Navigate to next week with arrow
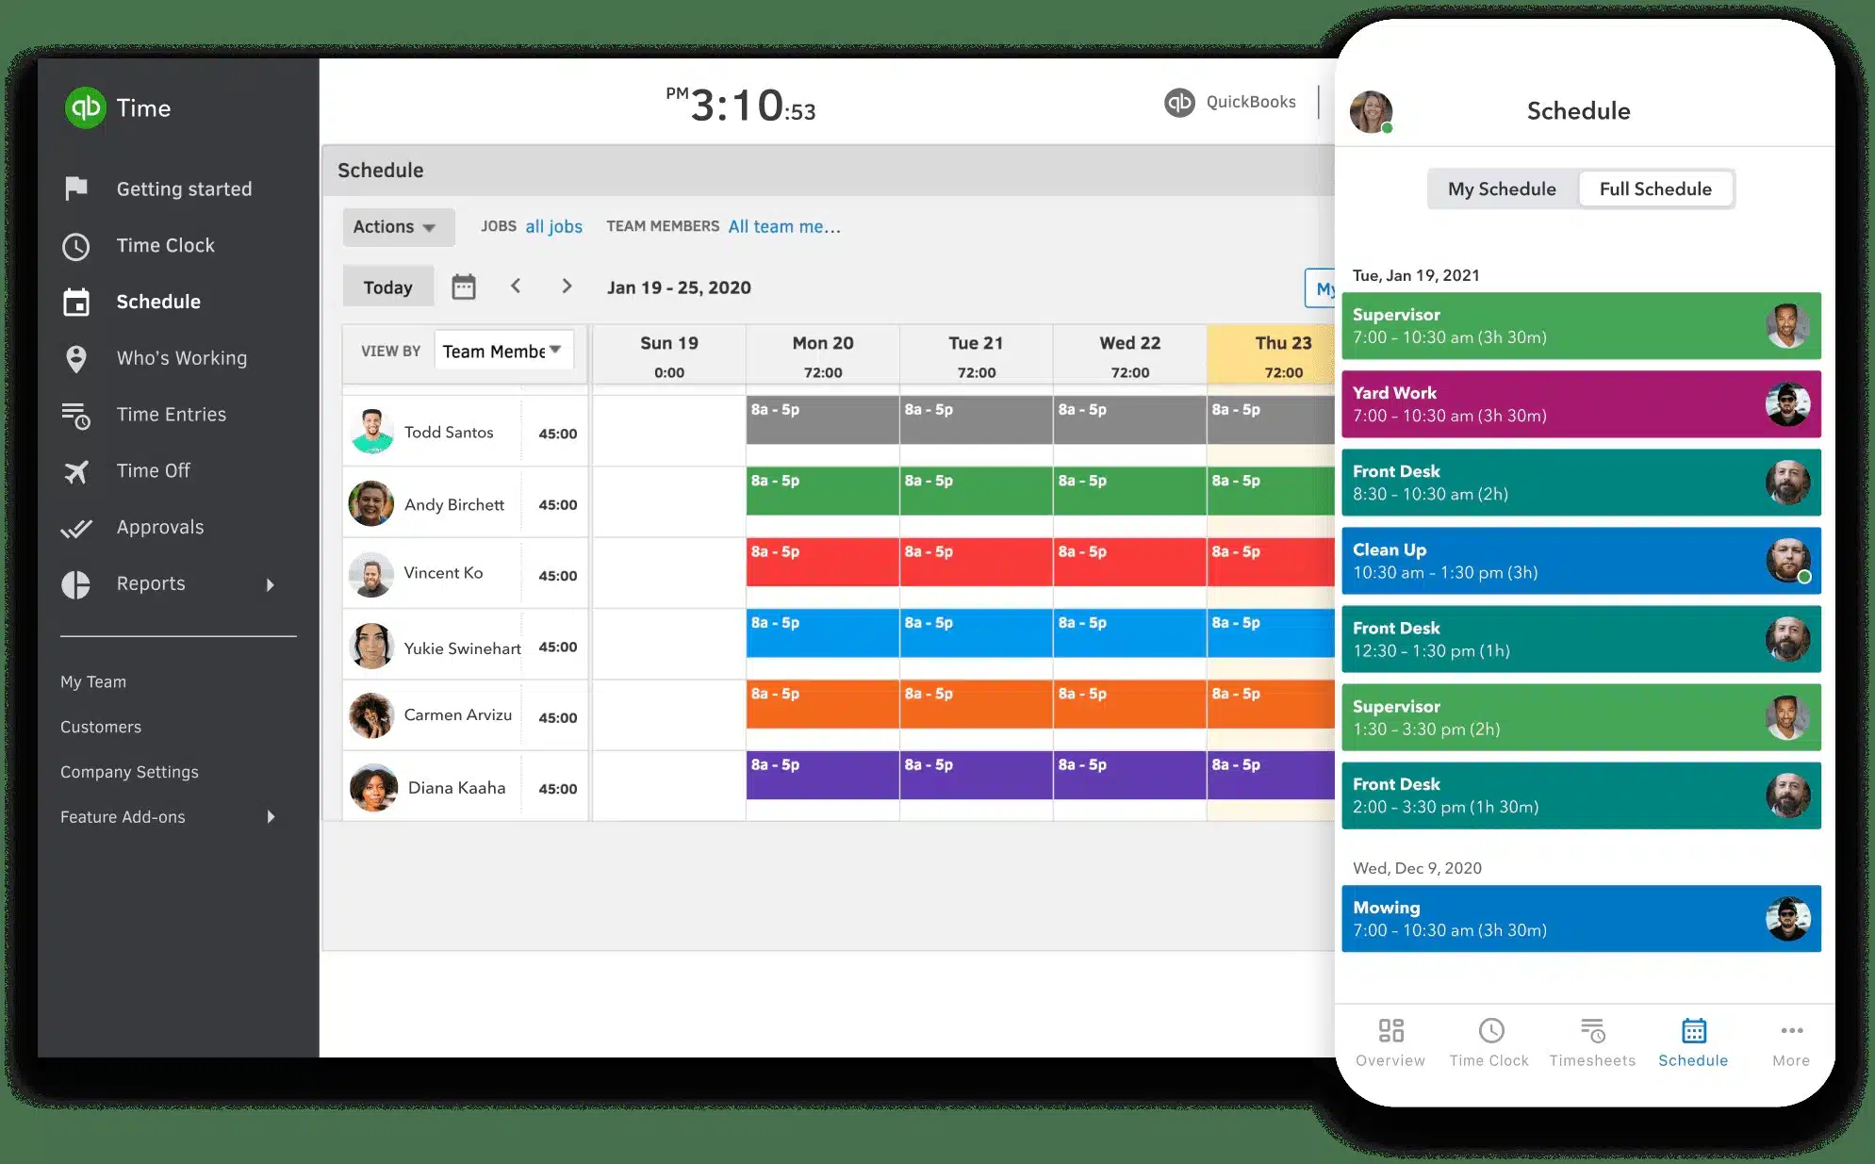This screenshot has width=1875, height=1164. coord(566,286)
